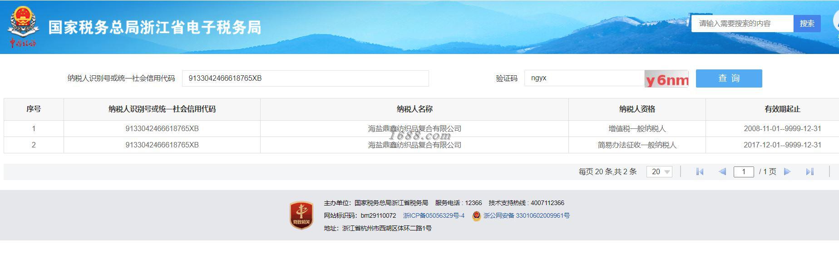Viewport: 839px width, 269px height.
Task: Click the 每页 20 条,共 2 条 summary text
Action: tap(607, 171)
